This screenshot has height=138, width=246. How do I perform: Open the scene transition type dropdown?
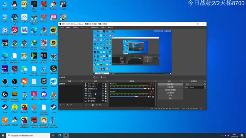(194, 84)
